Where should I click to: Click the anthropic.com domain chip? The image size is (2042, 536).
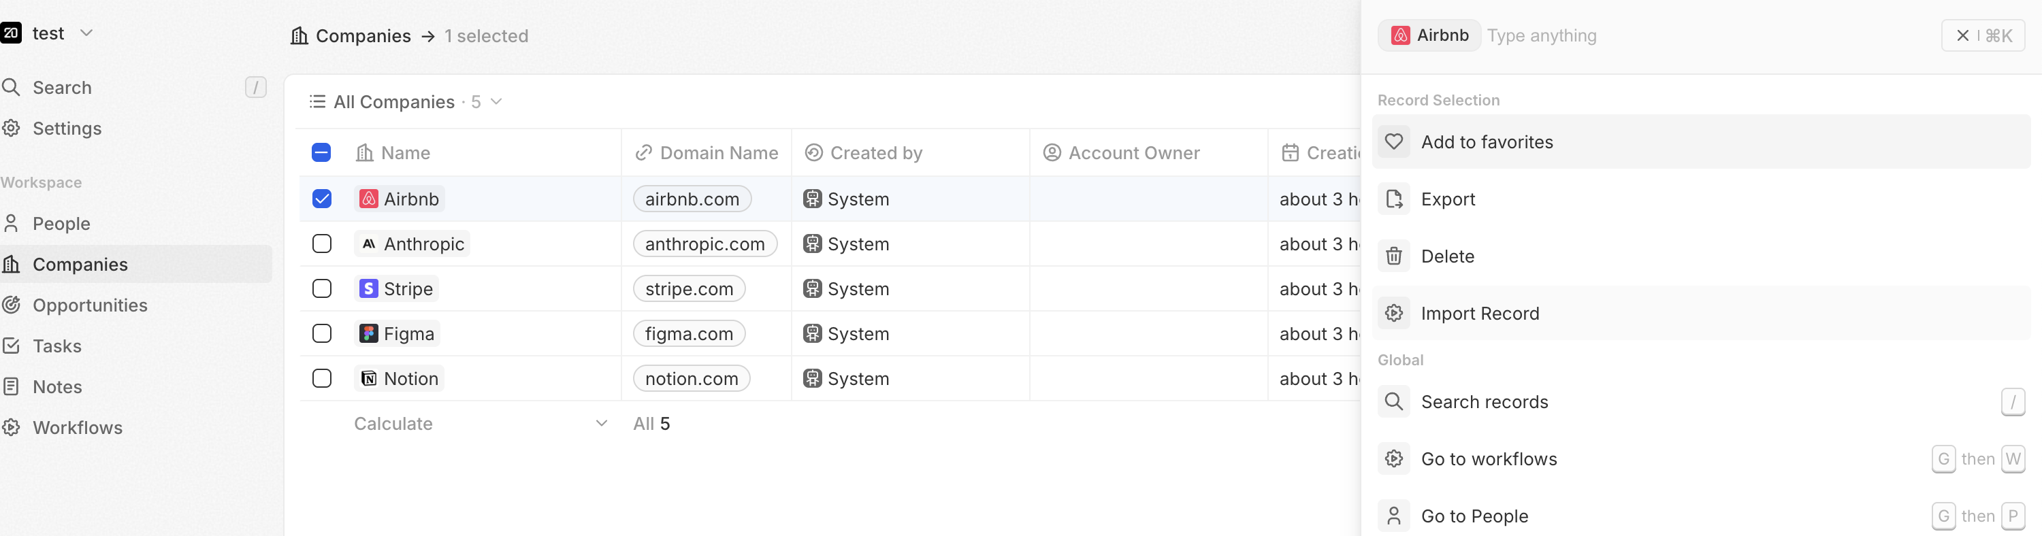point(704,244)
